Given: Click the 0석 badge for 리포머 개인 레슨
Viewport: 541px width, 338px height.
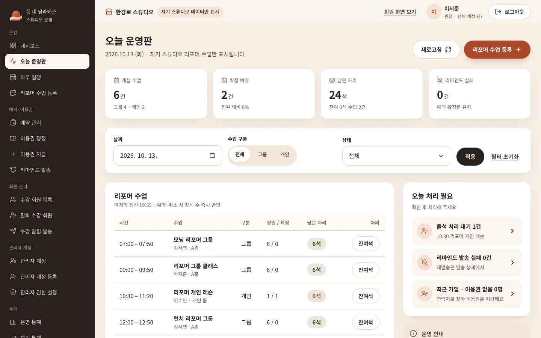Looking at the screenshot, I should click(317, 296).
